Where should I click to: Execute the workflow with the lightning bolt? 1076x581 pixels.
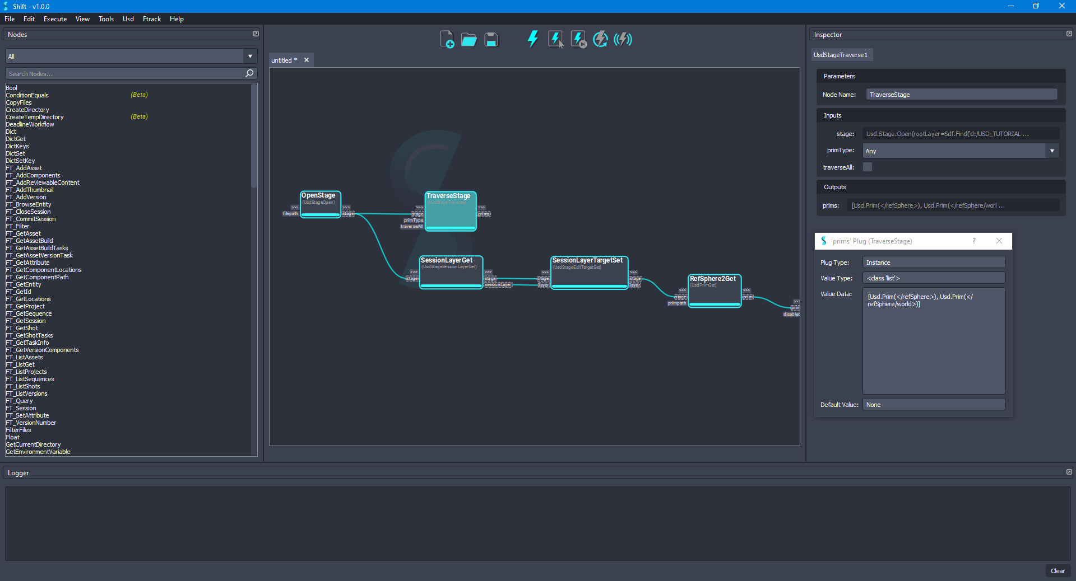click(532, 39)
